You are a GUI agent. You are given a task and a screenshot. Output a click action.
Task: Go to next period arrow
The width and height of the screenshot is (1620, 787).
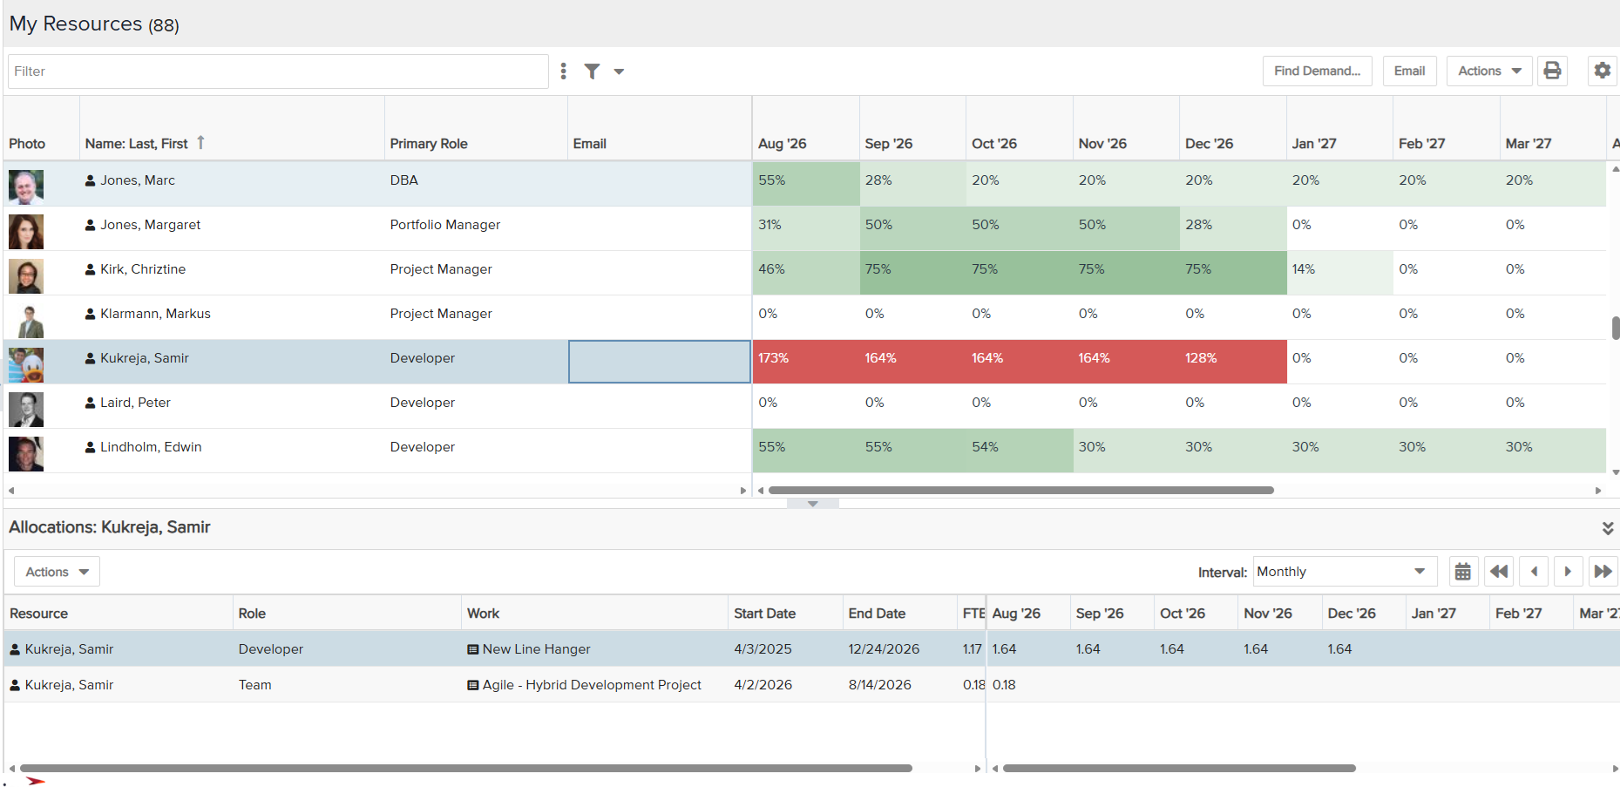[x=1568, y=572]
